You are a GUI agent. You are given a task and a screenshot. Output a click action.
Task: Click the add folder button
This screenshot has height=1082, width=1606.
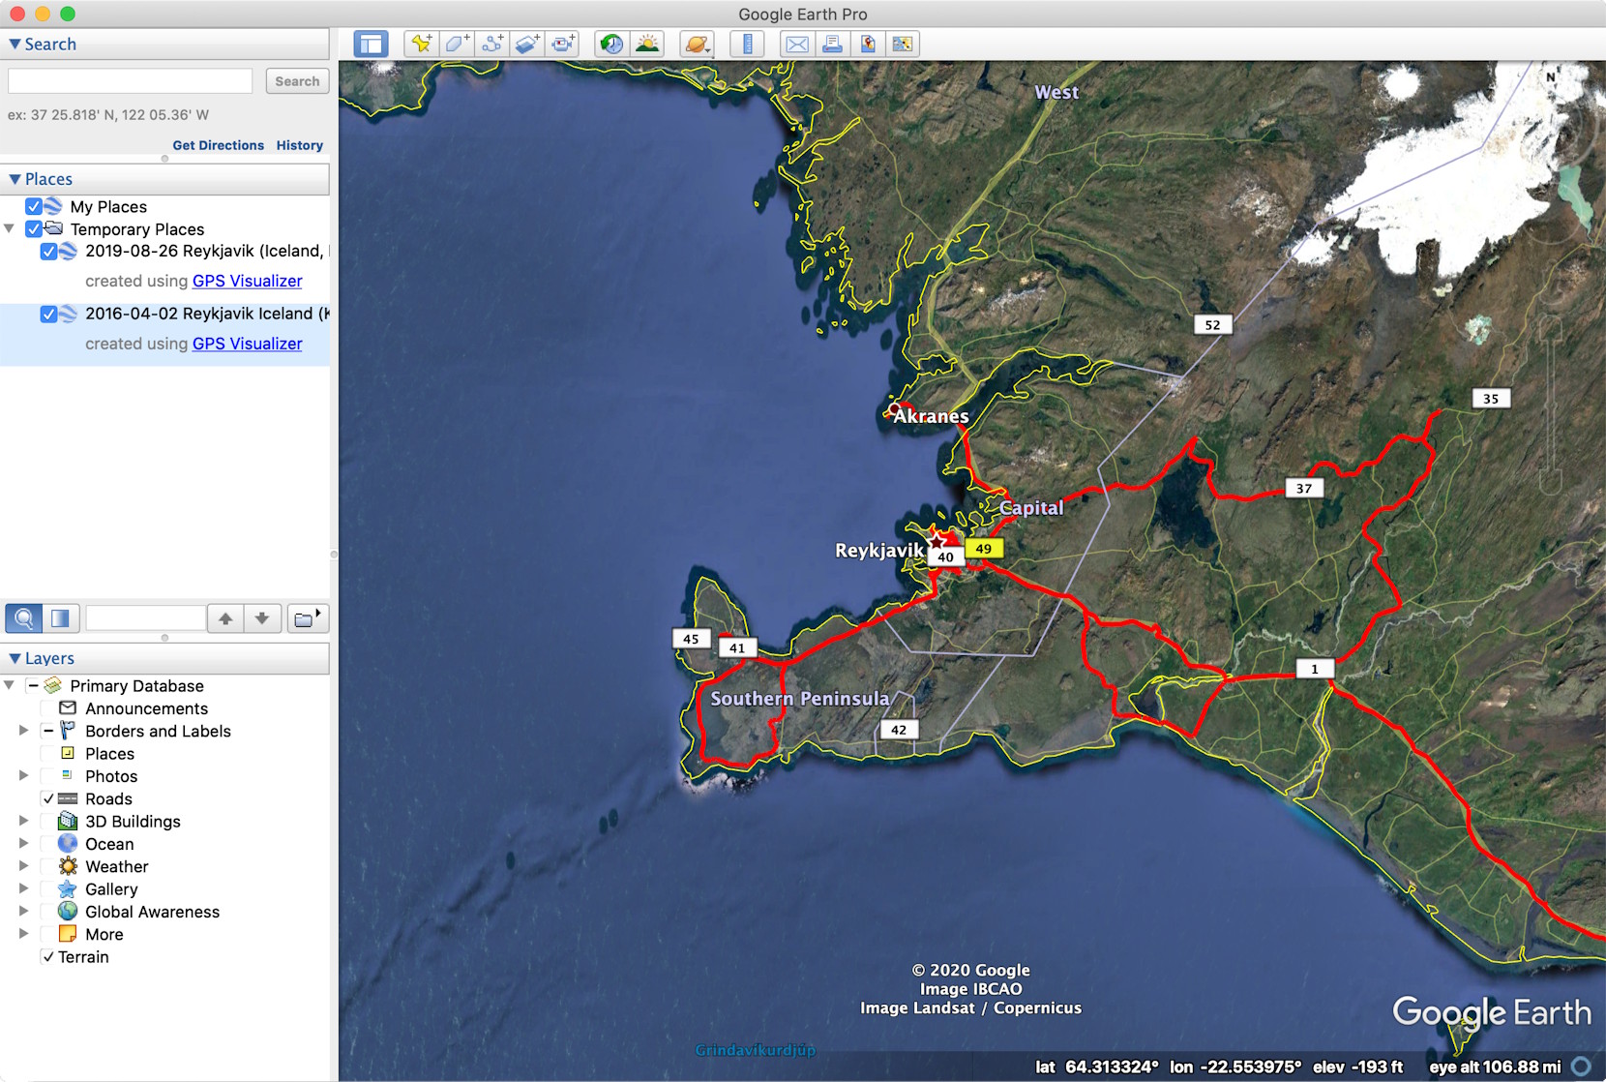(308, 617)
